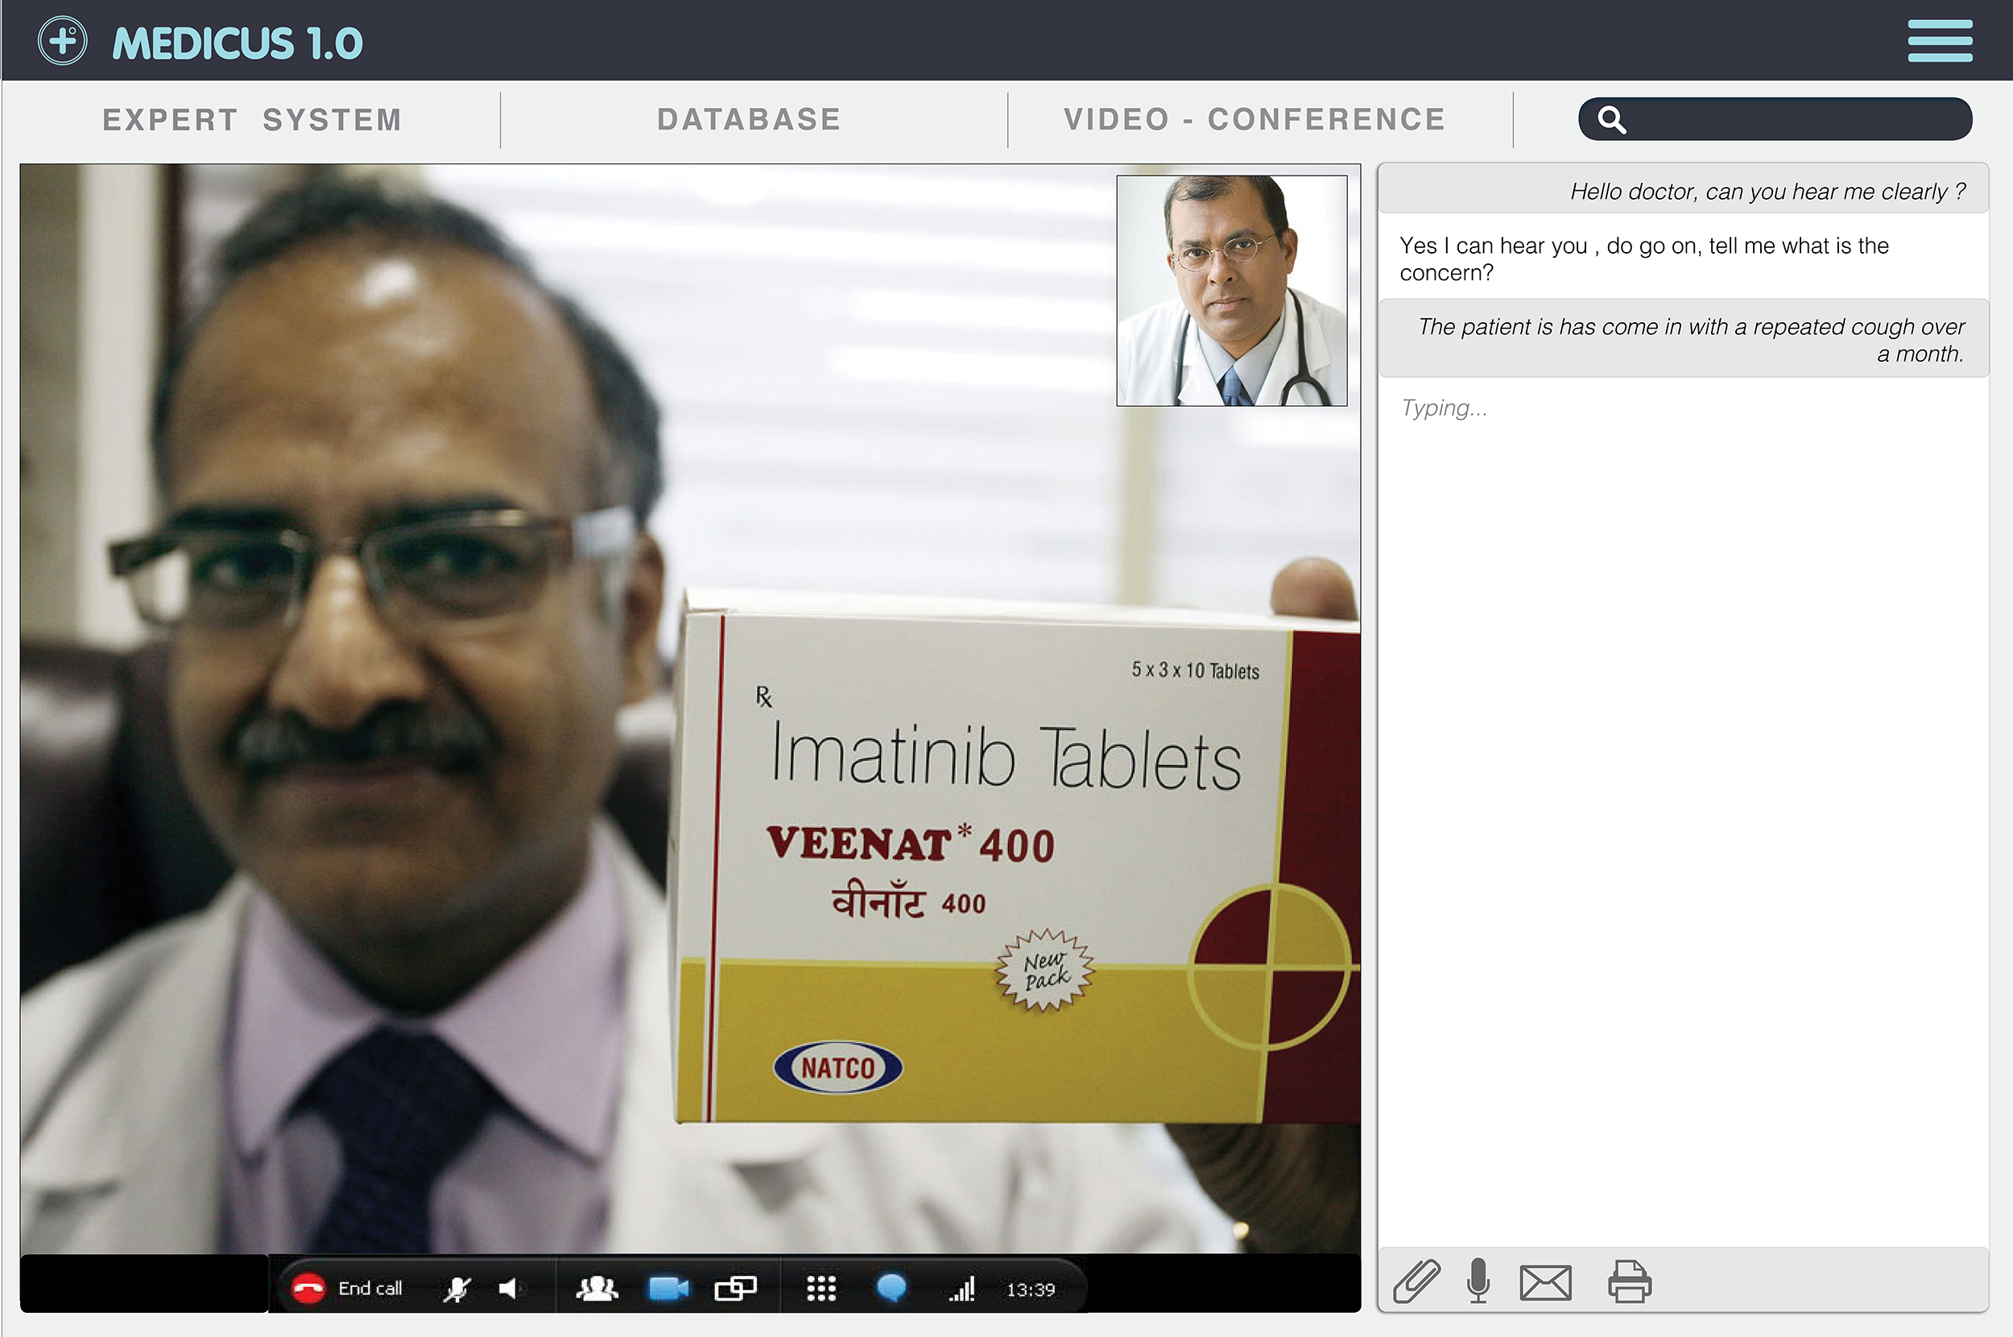Click the doctor's self-view thumbnail
2013x1337 pixels.
point(1231,291)
